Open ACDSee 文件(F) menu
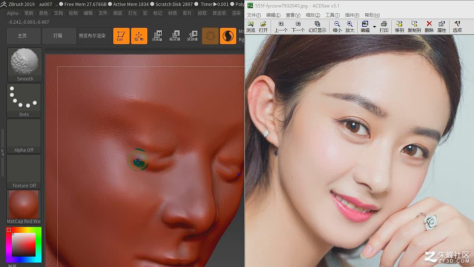This screenshot has height=267, width=474. click(254, 15)
